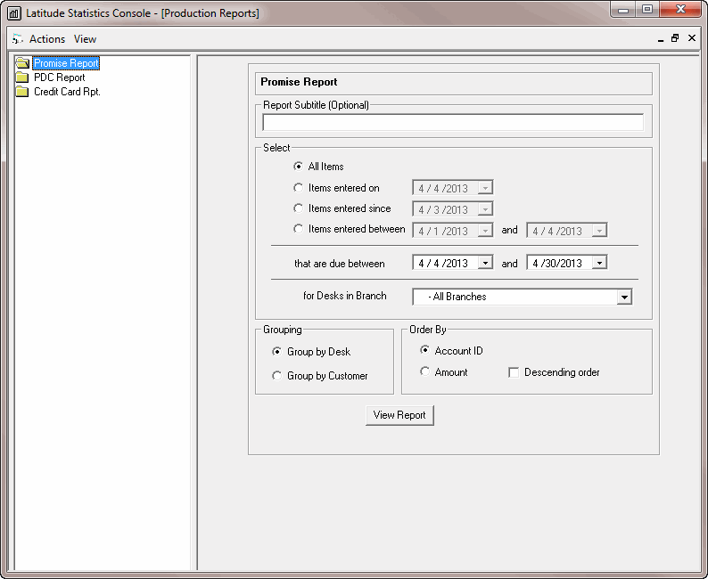Expand the All Branches dropdown
Screen dimensions: 708x579
[624, 297]
